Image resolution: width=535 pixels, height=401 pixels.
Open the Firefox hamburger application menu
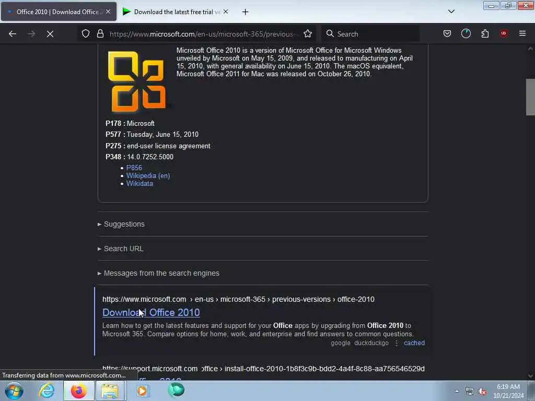pos(522,33)
